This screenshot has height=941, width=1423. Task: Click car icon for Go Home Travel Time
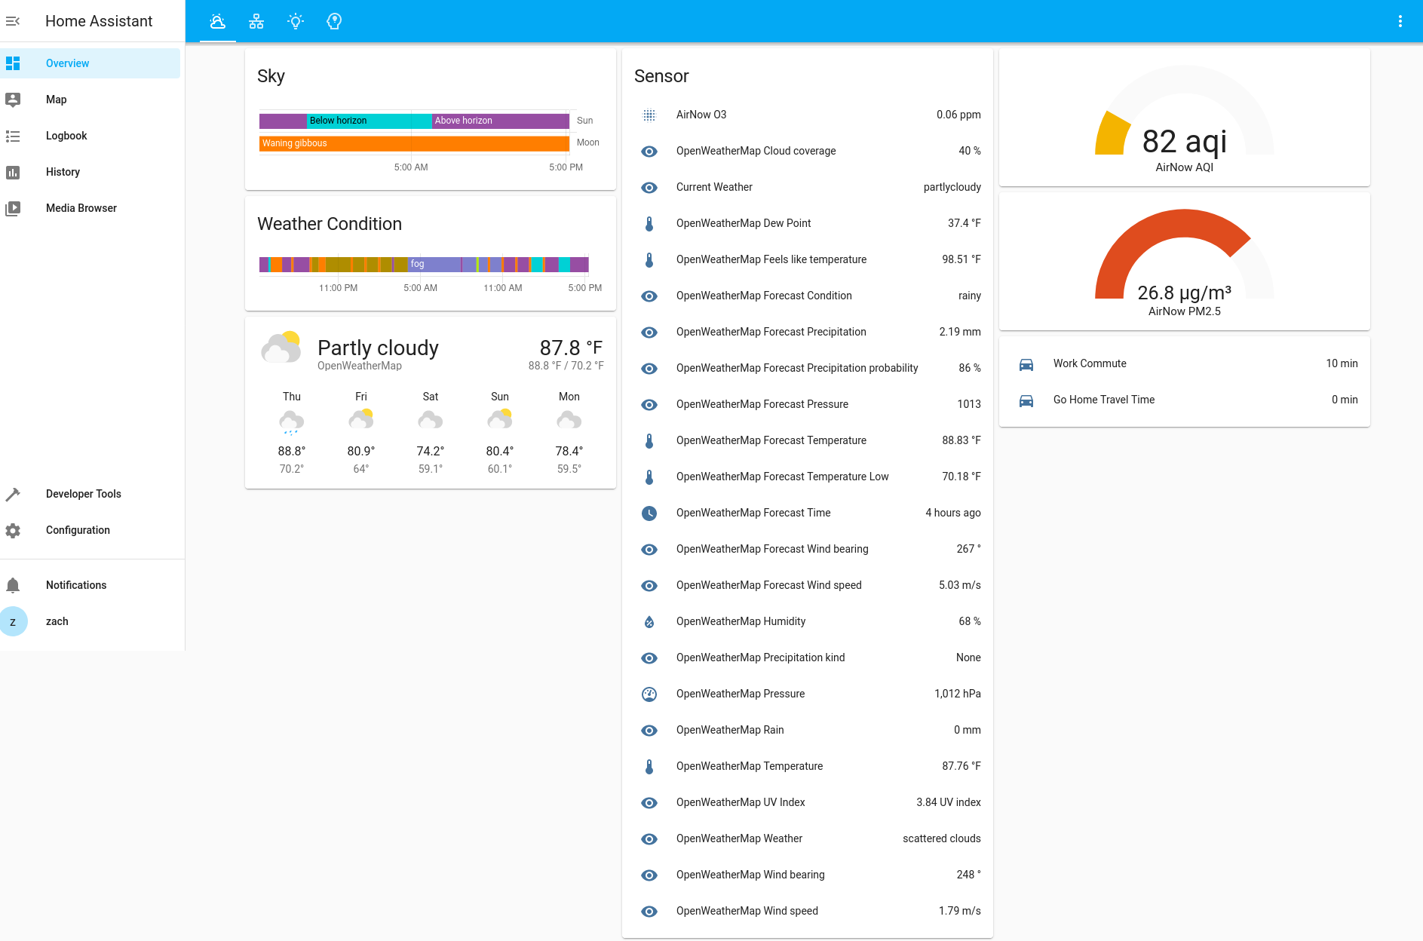(x=1026, y=400)
